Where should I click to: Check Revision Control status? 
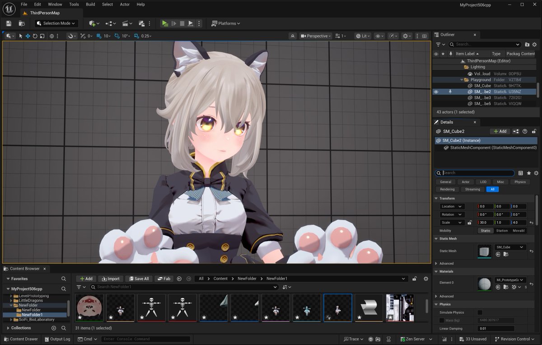tap(515, 339)
